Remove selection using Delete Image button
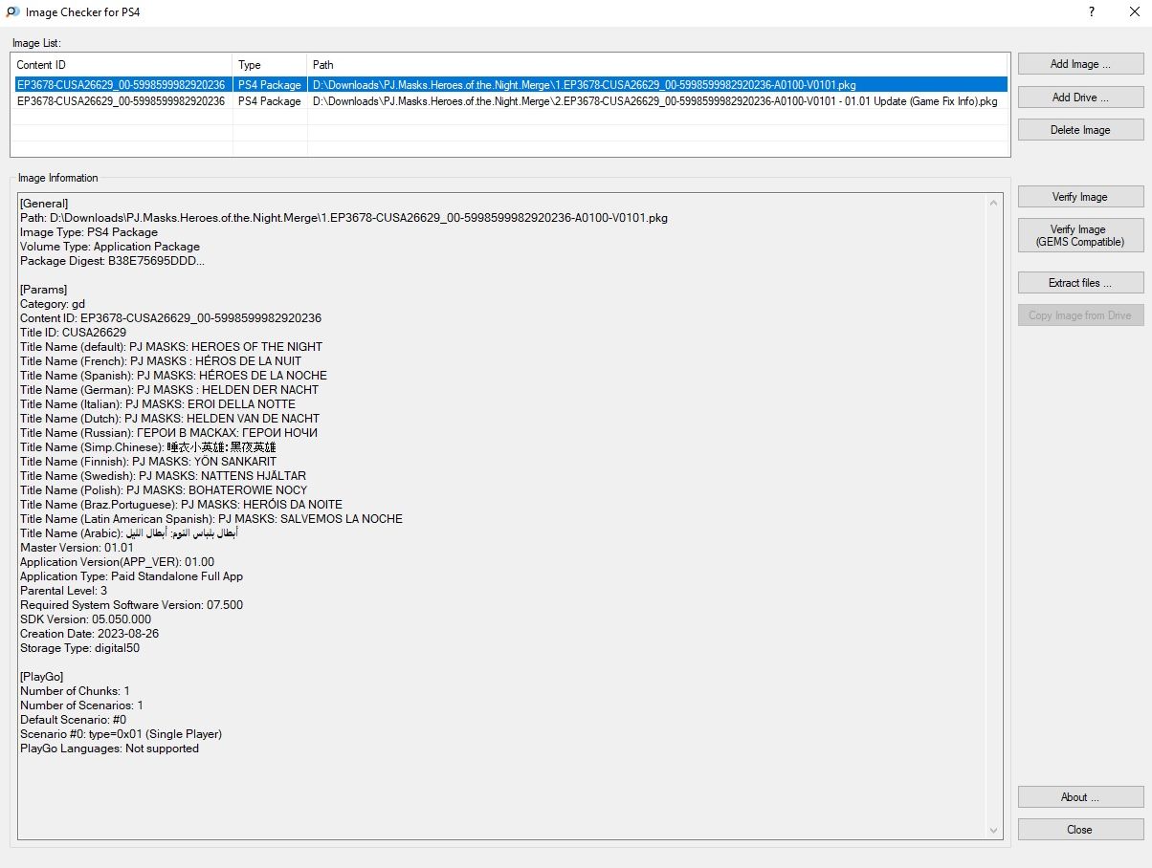 [1080, 130]
